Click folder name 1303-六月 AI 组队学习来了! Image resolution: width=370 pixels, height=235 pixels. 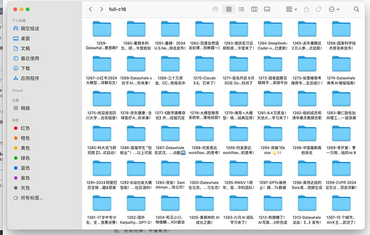coord(239,220)
